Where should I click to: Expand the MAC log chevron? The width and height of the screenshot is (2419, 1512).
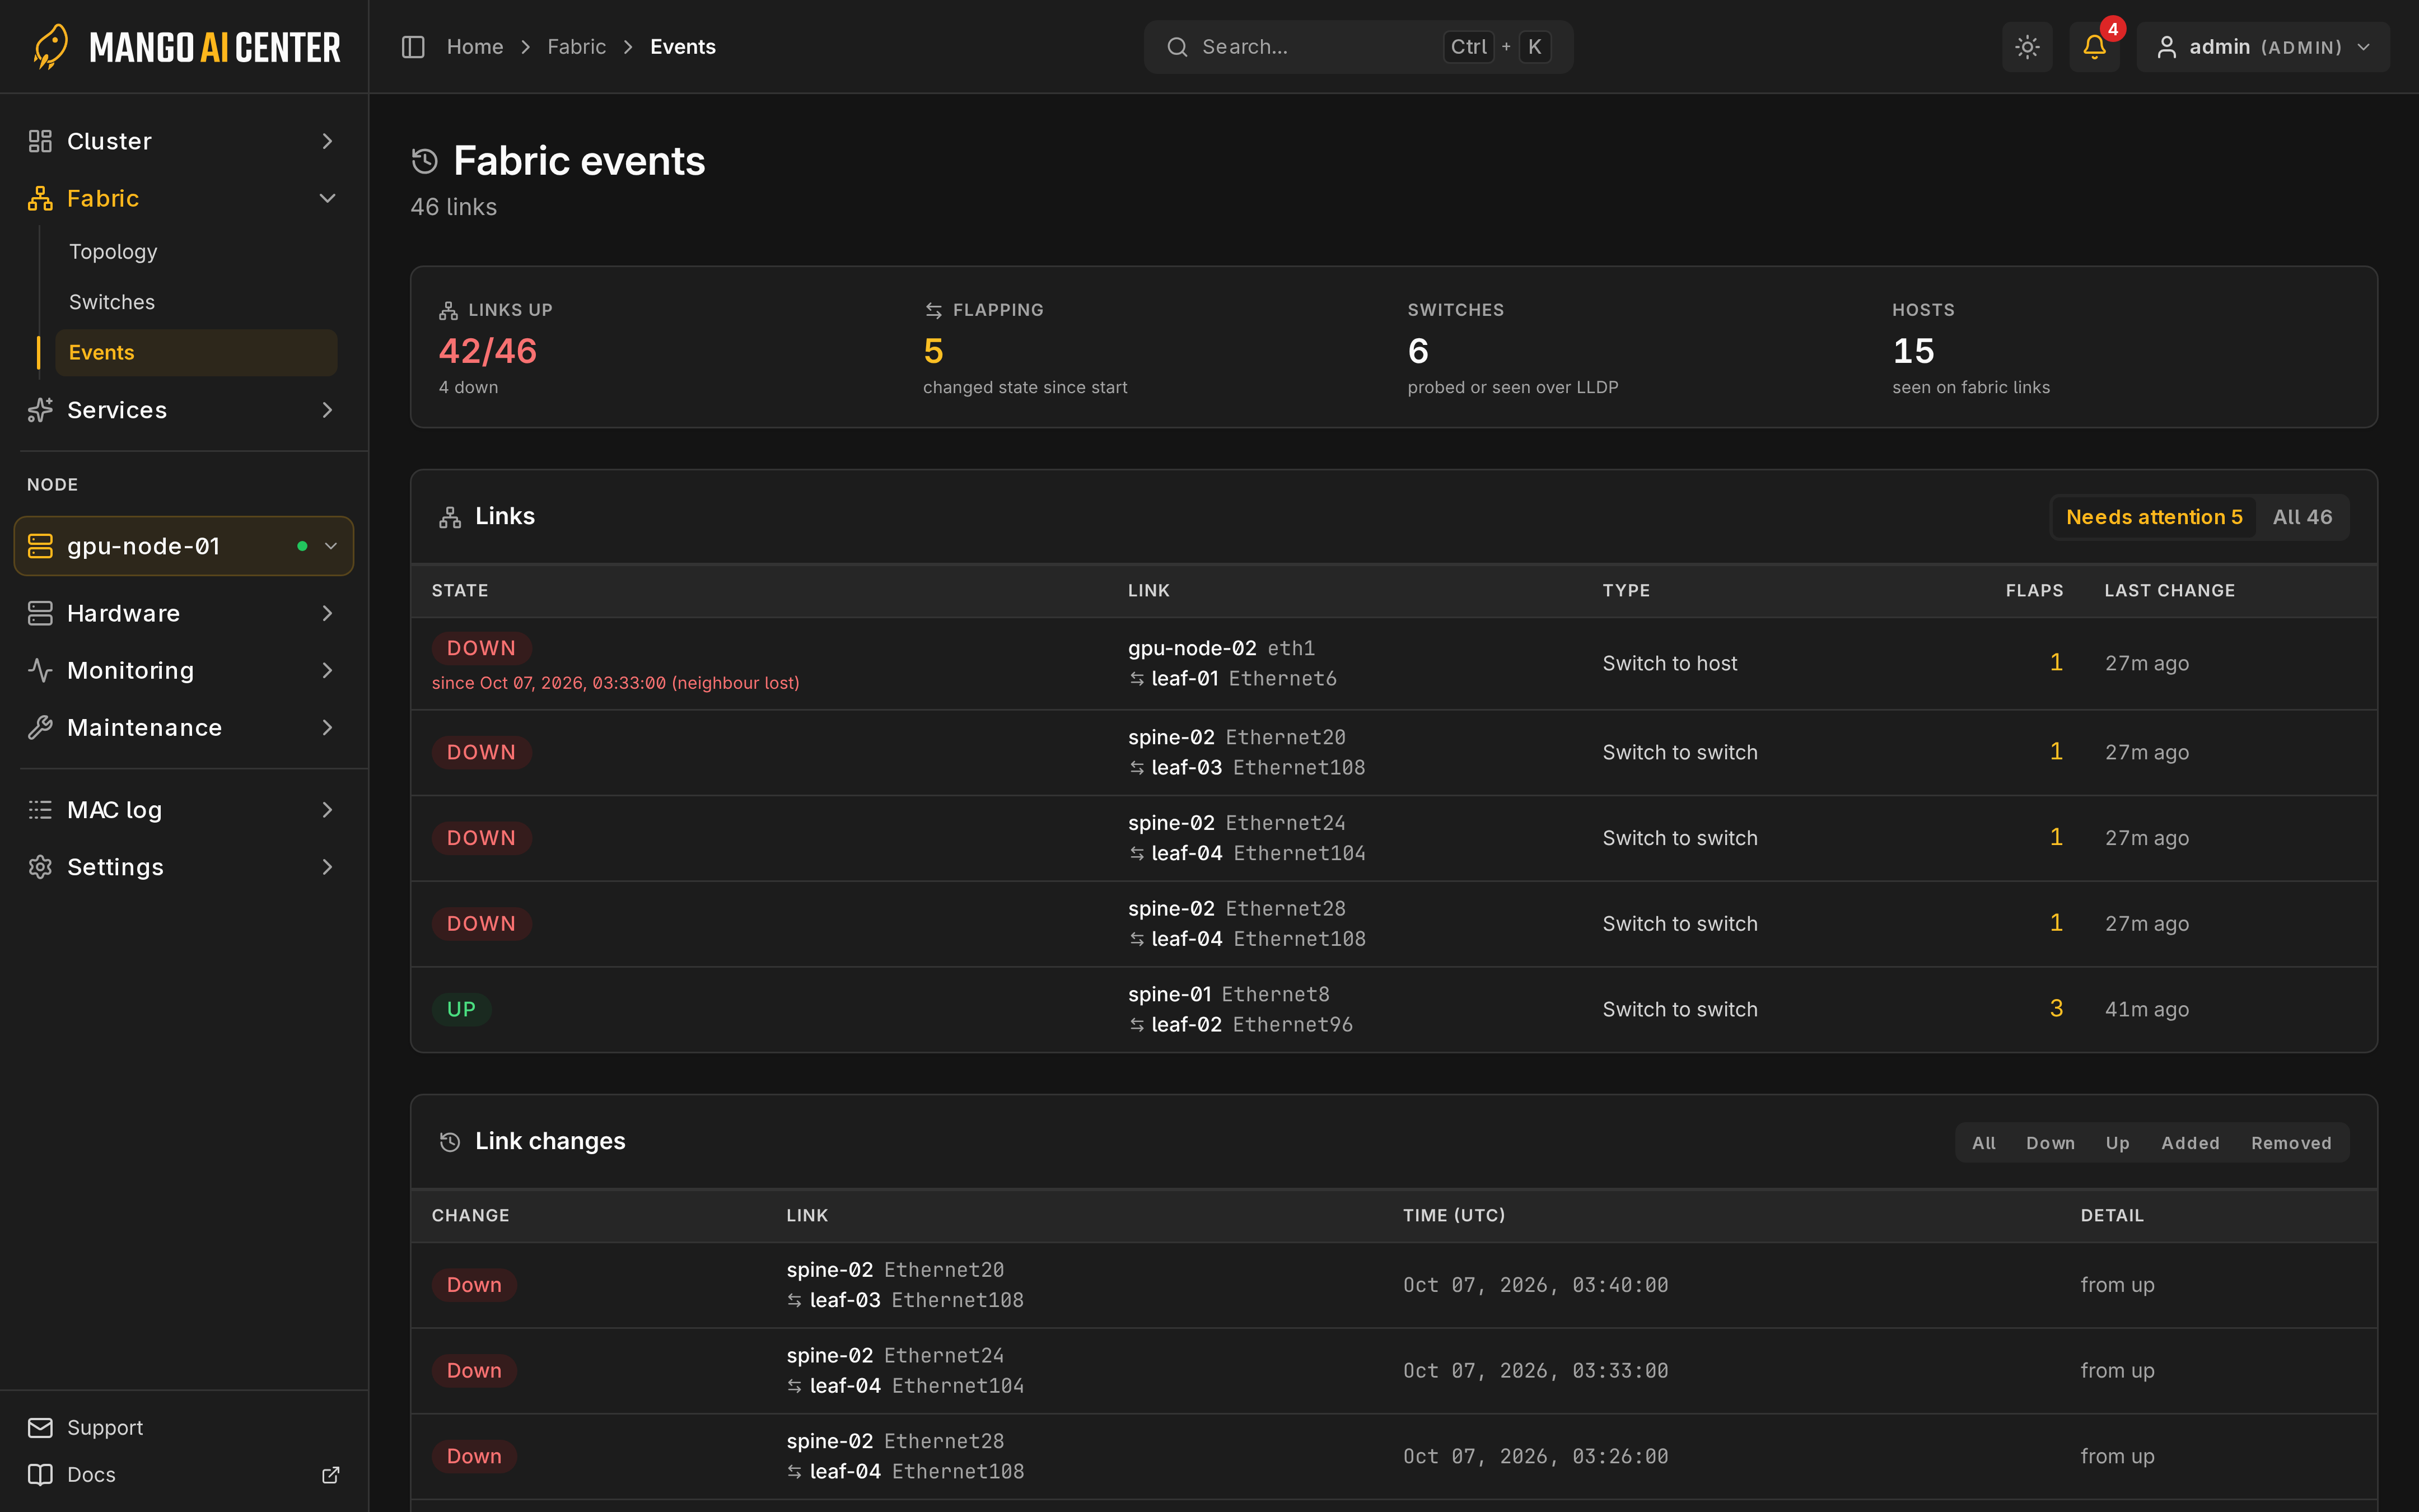tap(327, 810)
